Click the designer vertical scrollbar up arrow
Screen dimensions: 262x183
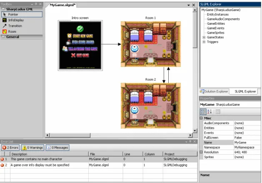click(195, 10)
